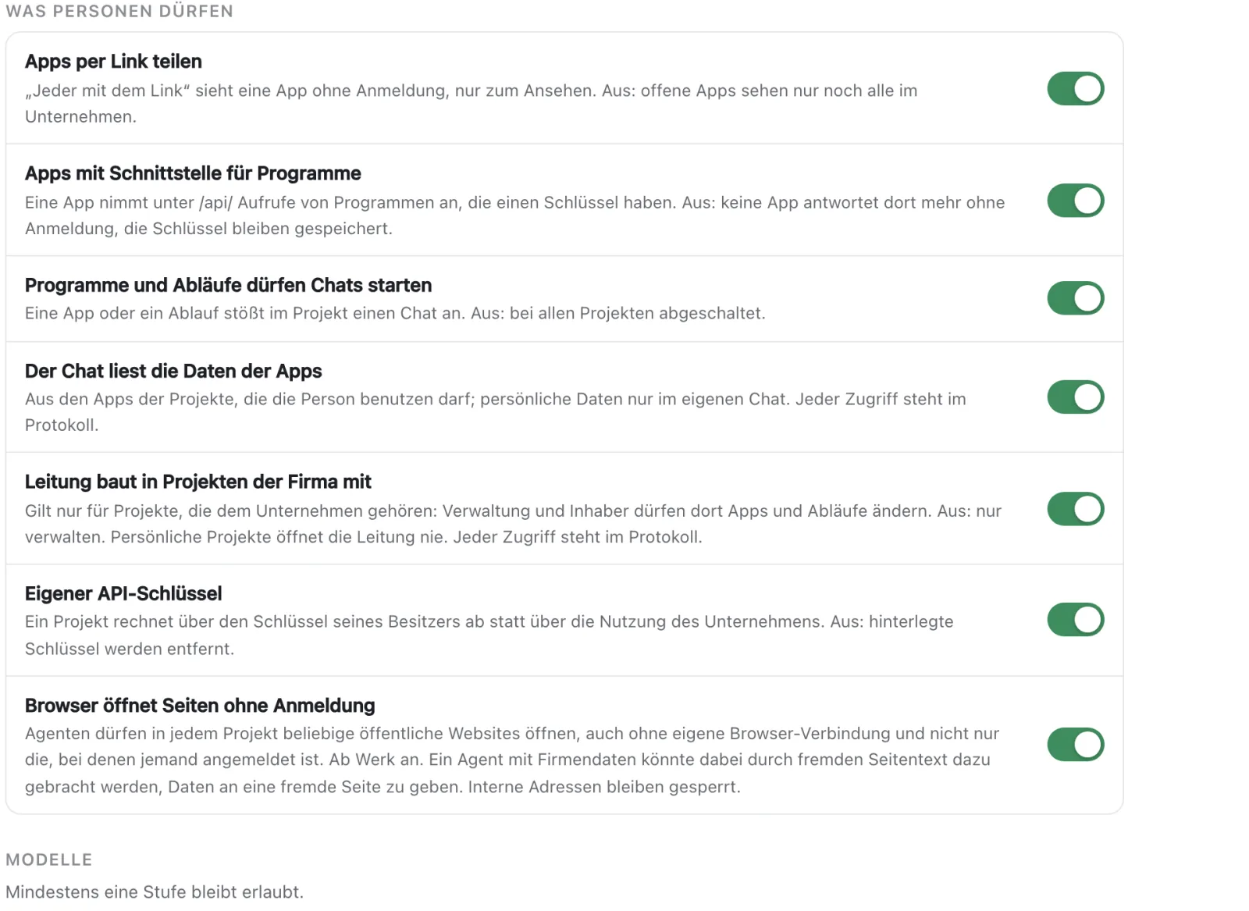
Task: Click the Programme und Abläufe dürfen Chats starten title
Action: (x=228, y=285)
